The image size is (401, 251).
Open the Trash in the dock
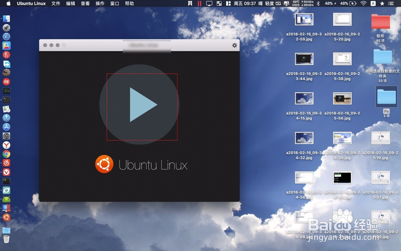[x=6, y=239]
